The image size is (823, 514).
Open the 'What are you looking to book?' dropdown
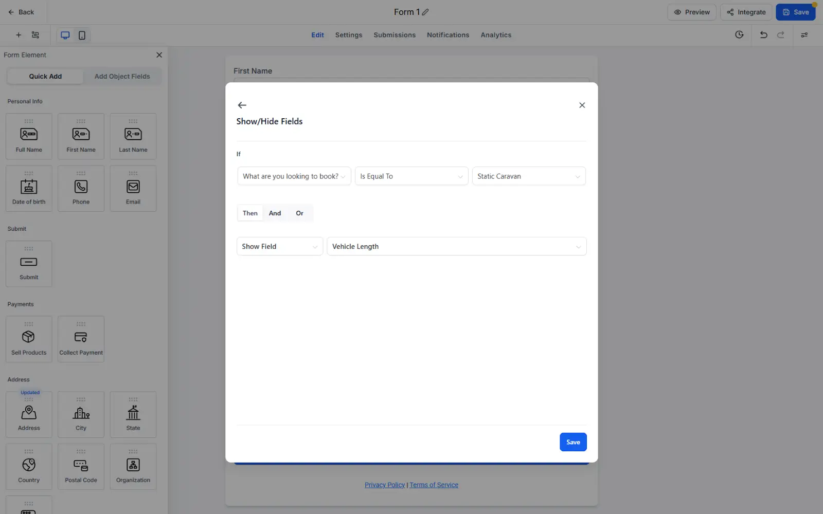coord(294,176)
